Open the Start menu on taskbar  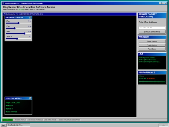[3, 125]
